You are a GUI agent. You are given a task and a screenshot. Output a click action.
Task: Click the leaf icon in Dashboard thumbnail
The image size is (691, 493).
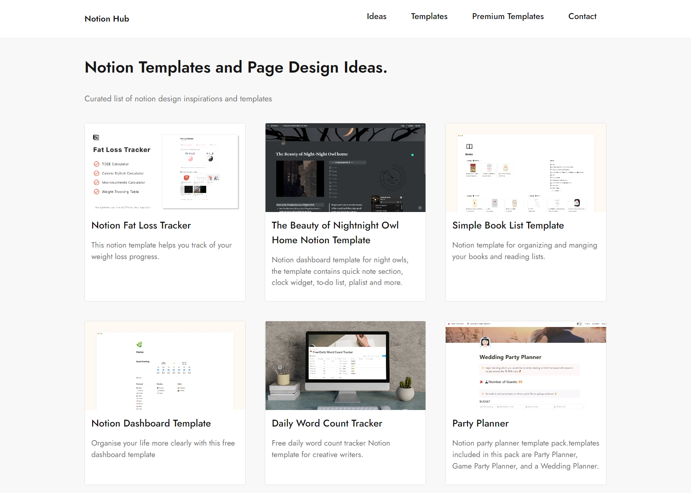[x=140, y=344]
